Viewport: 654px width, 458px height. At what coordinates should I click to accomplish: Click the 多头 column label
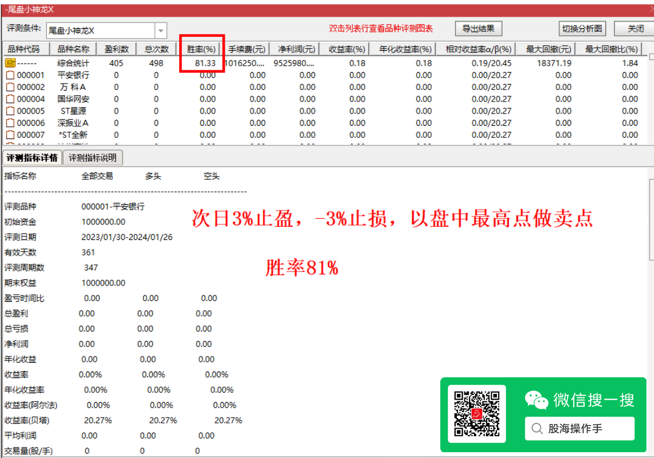(153, 176)
